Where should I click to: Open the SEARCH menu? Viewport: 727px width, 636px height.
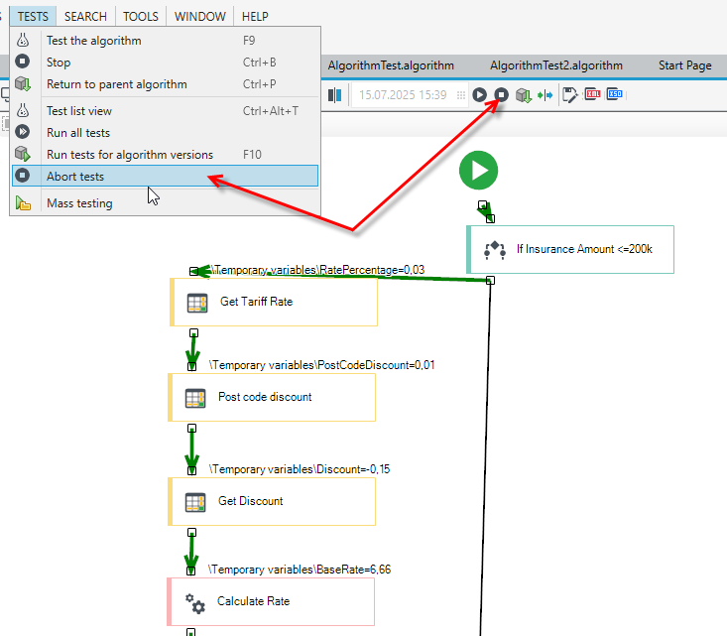[x=85, y=17]
